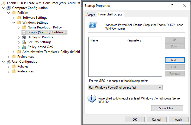Select the PowerShell Scripts tab
191x125 pixels.
(x=110, y=14)
